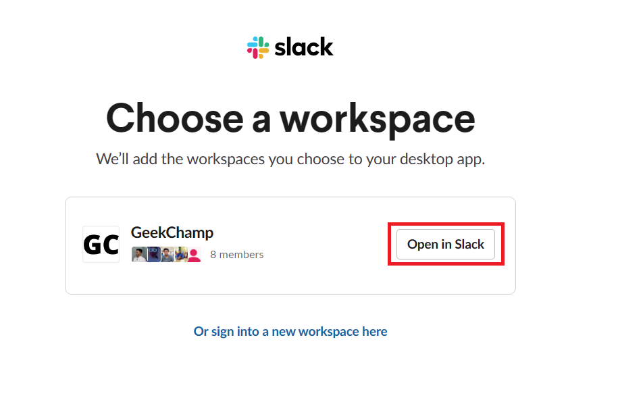The image size is (618, 398).
Task: Click the third member avatar in gray shirt
Action: point(167,255)
